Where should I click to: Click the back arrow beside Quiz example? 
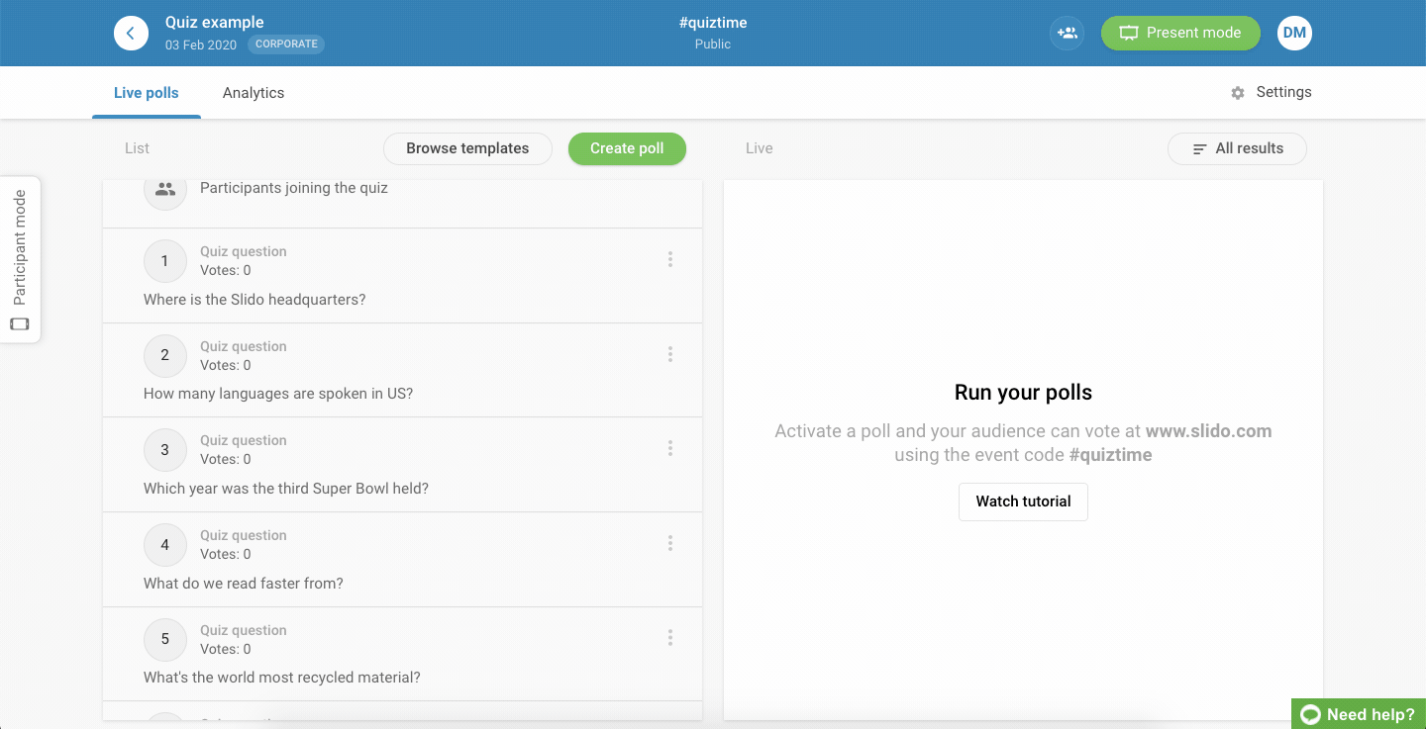(131, 33)
